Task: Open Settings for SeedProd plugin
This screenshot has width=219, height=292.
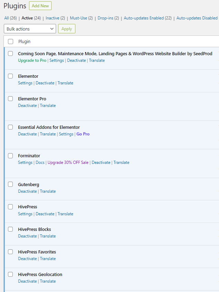Action: coord(57,60)
